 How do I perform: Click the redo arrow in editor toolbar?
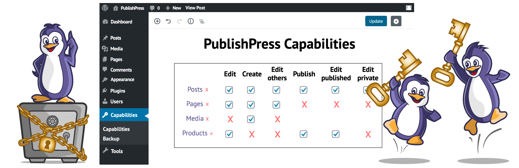point(179,21)
